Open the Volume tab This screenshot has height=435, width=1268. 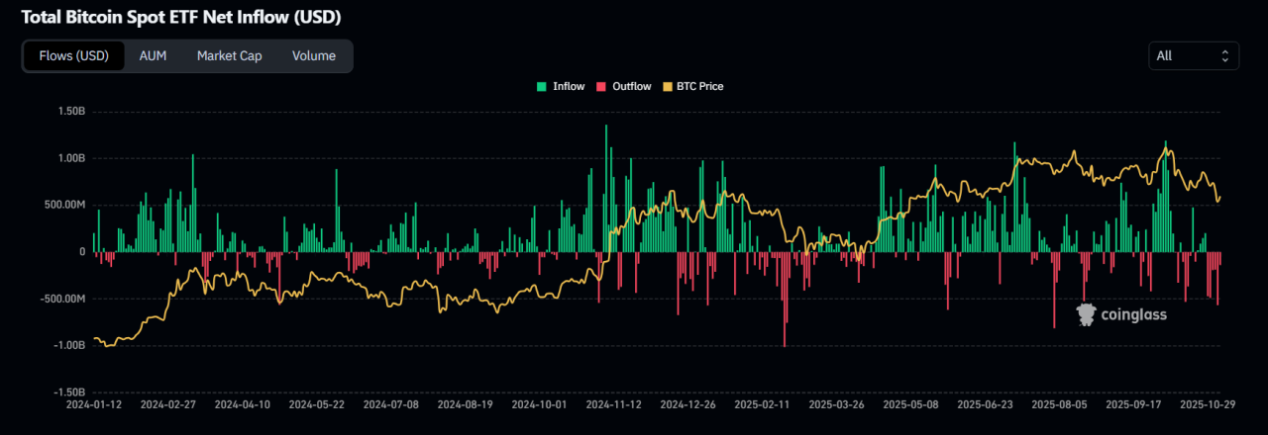point(313,56)
